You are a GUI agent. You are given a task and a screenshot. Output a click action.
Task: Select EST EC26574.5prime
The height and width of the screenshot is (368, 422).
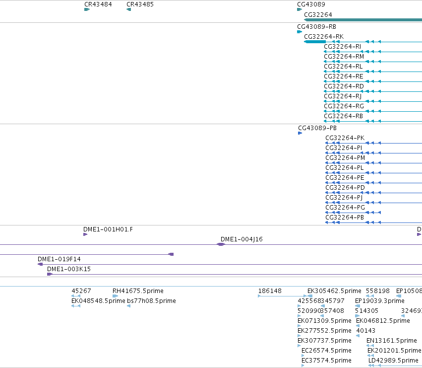click(x=303, y=356)
